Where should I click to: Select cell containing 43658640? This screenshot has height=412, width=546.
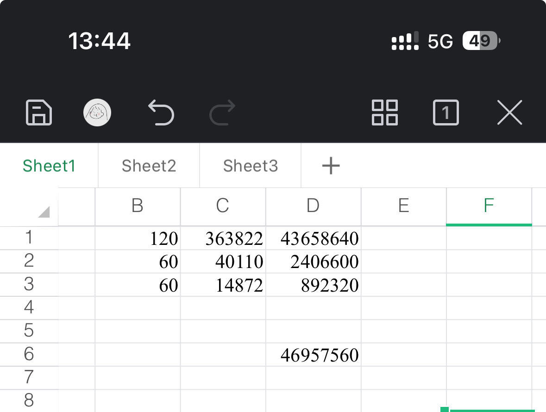(314, 238)
